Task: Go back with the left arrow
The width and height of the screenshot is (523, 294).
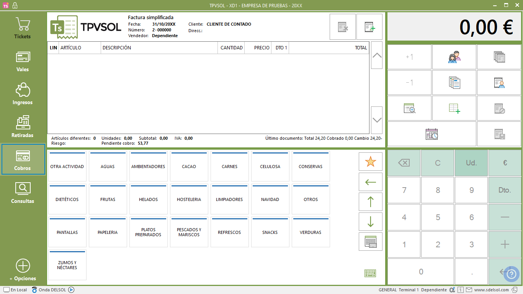Action: click(371, 182)
